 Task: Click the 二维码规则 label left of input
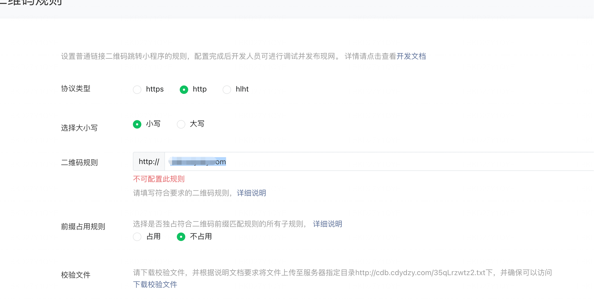[79, 162]
